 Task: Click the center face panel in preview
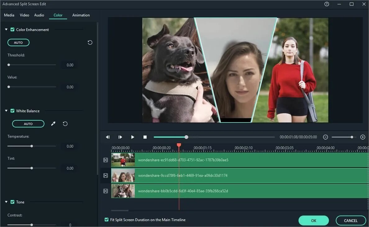tap(235, 70)
